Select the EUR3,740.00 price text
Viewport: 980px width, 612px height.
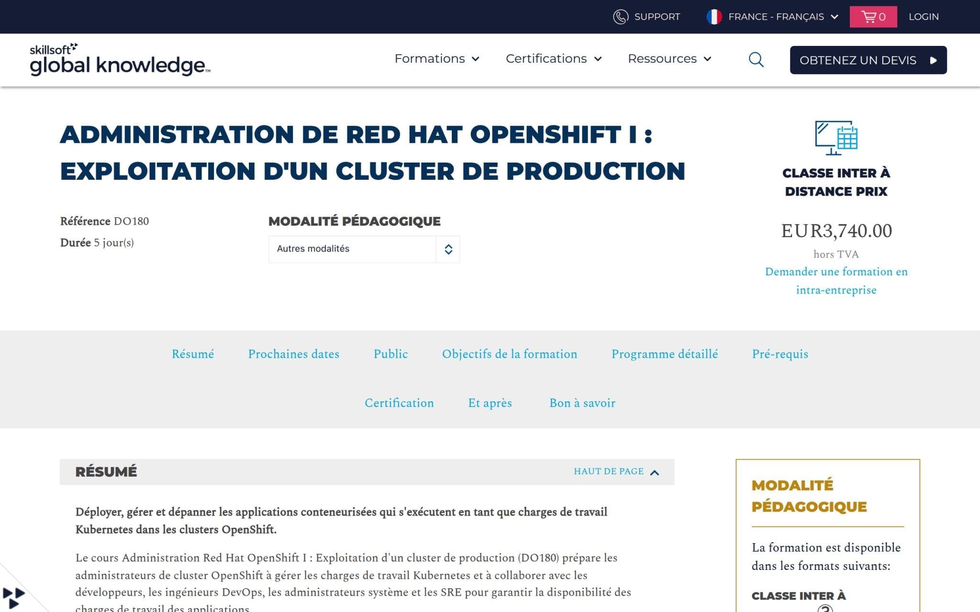(x=836, y=231)
